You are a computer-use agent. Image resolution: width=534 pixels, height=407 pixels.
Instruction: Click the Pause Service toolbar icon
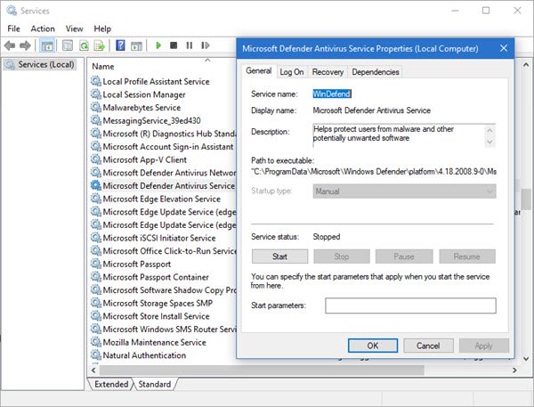pos(188,45)
